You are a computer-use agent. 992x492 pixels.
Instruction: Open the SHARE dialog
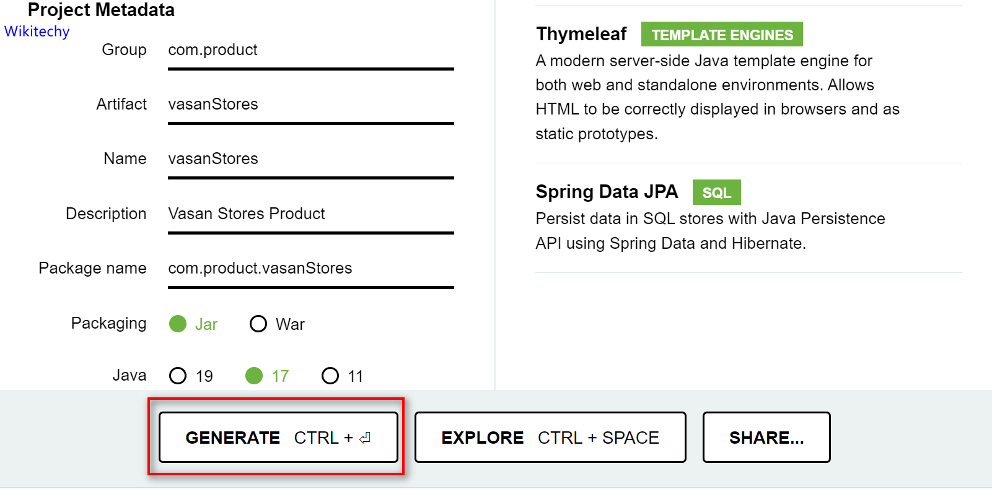tap(766, 438)
